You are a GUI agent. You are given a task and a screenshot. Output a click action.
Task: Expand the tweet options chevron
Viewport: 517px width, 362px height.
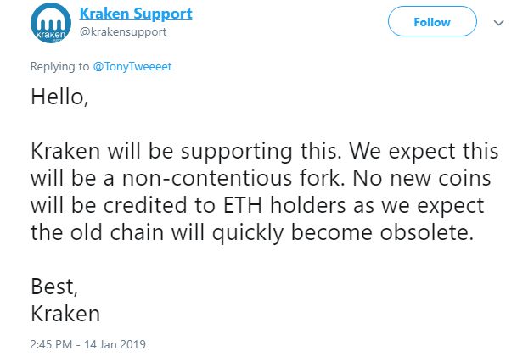(497, 24)
